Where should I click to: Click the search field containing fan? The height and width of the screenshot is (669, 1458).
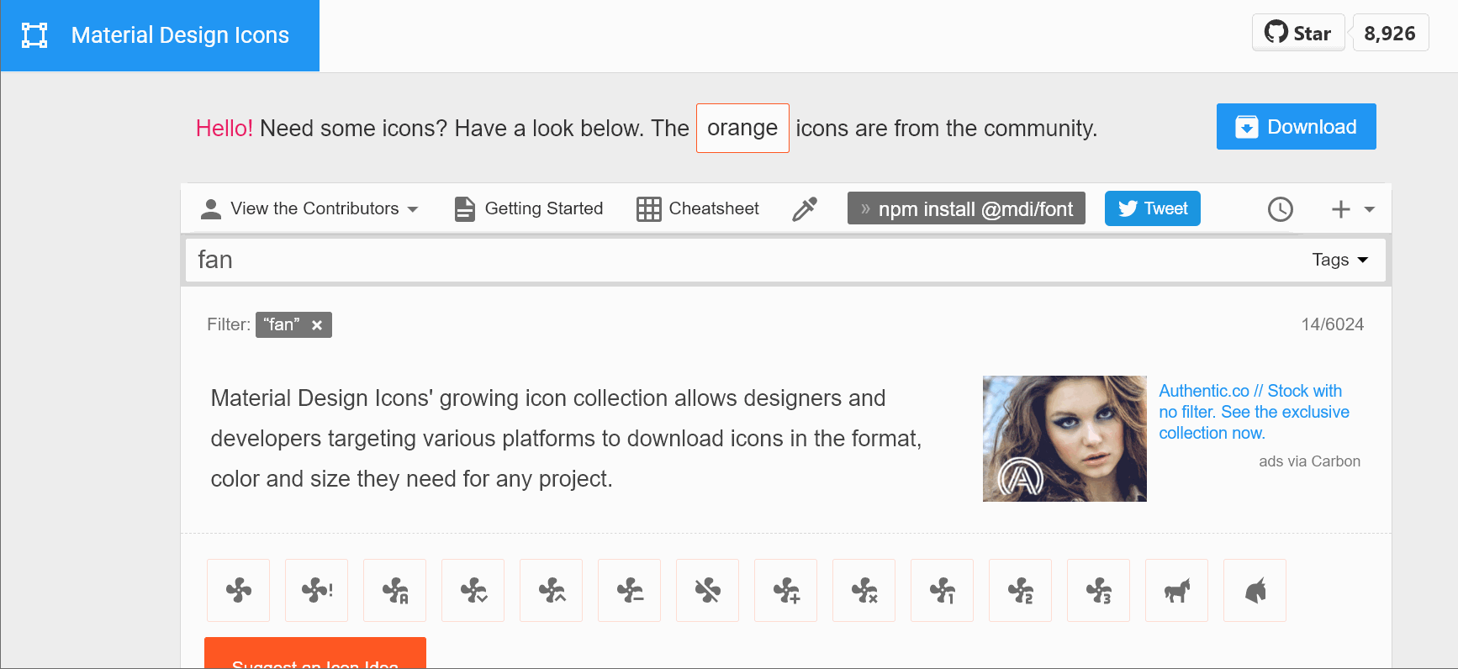[740, 260]
